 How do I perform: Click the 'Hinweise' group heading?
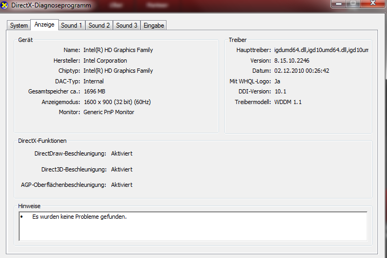point(29,206)
